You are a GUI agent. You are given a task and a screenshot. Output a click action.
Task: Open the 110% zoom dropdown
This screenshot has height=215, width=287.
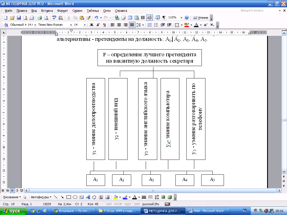[181, 18]
